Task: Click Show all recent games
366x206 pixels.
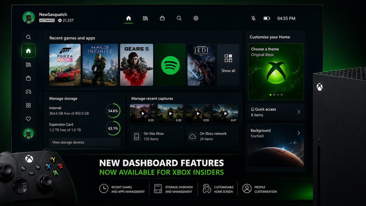Action: tap(228, 65)
